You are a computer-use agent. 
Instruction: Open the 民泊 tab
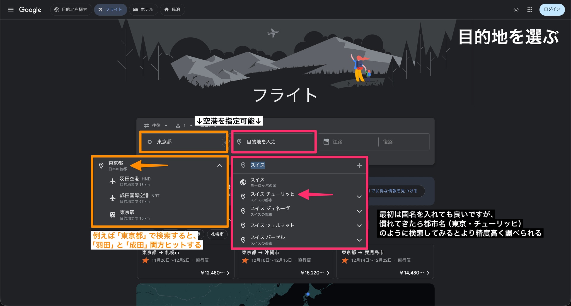172,9
